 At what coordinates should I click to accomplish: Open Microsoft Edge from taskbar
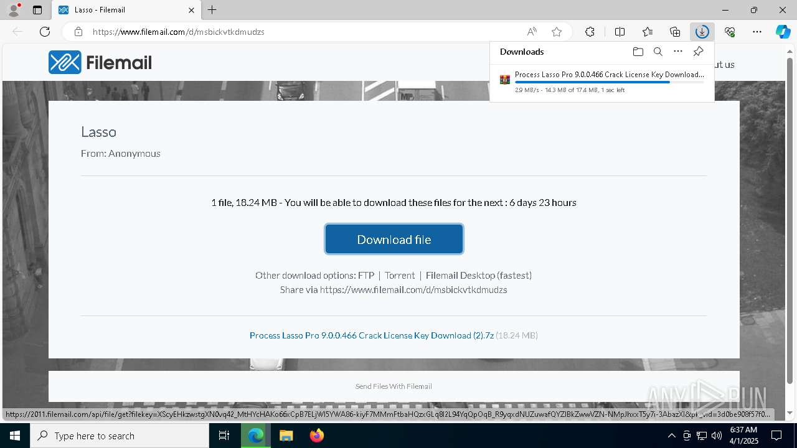pyautogui.click(x=256, y=436)
